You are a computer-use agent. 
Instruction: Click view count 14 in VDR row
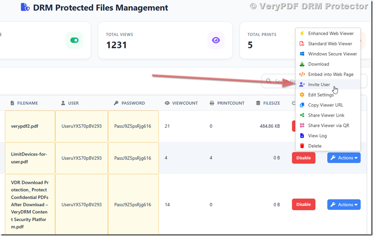point(167,205)
